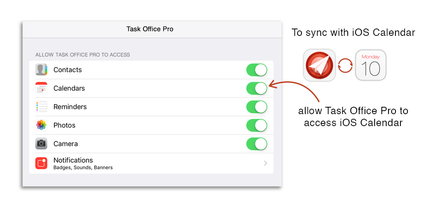
Task: Click 'ALLOW TASK OFFICE PRO TO ACCESS' header
Action: (x=82, y=55)
